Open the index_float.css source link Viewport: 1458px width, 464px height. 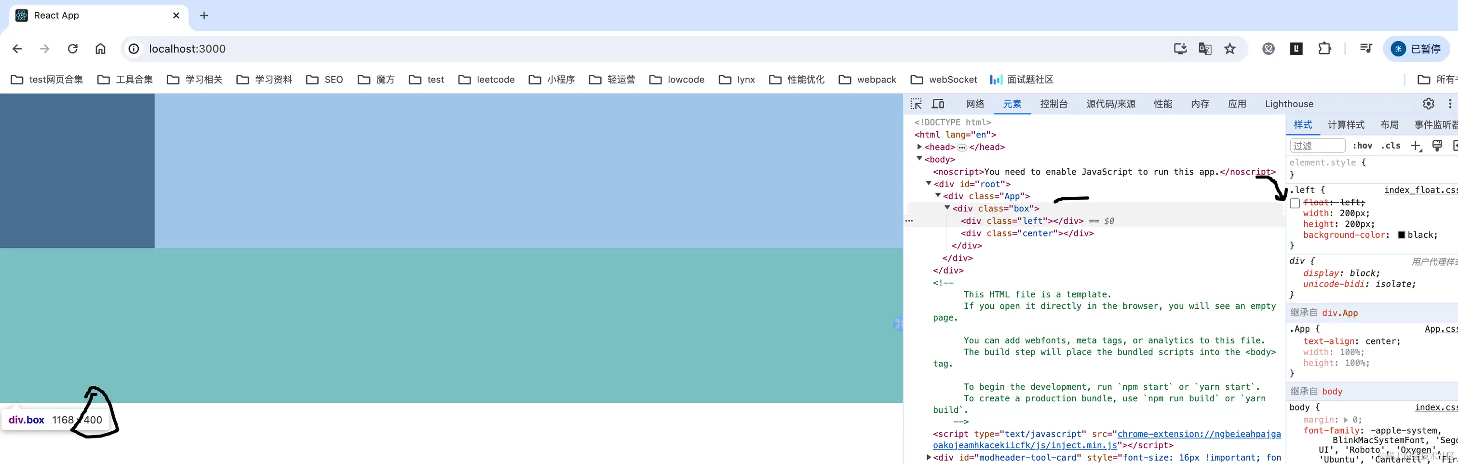(x=1421, y=190)
